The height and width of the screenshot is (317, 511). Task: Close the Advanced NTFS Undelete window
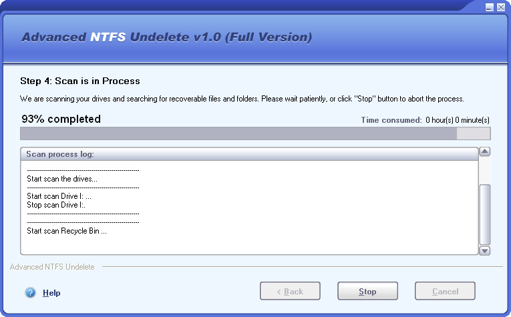tap(501, 7)
